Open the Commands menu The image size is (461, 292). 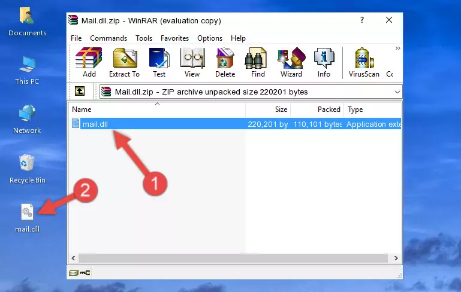click(x=109, y=38)
